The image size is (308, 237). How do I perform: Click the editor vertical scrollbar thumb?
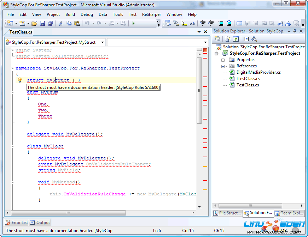[x=199, y=91]
